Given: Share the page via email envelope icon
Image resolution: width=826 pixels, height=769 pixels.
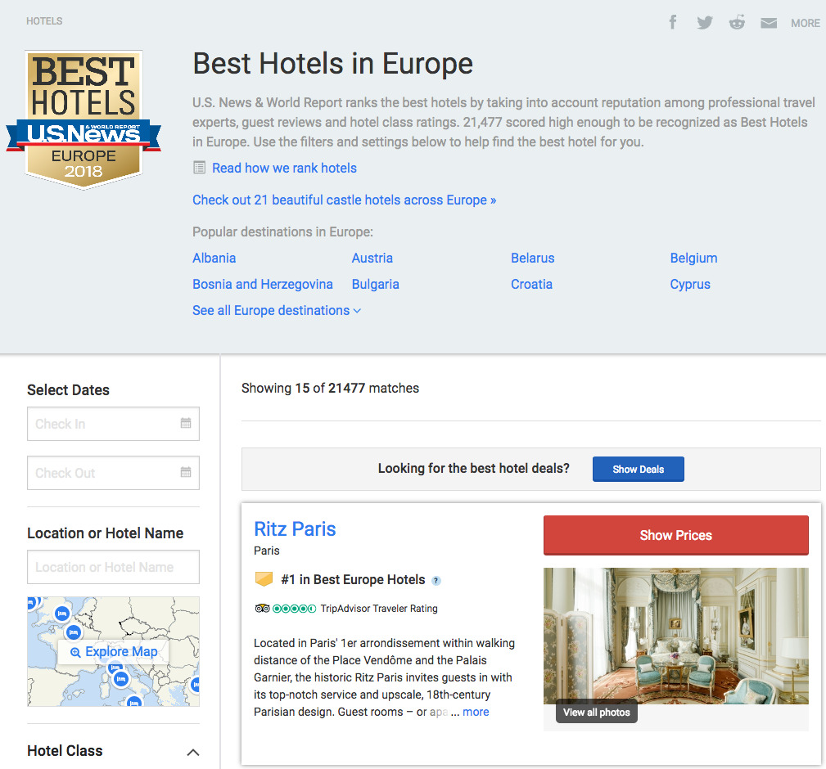Looking at the screenshot, I should [769, 23].
